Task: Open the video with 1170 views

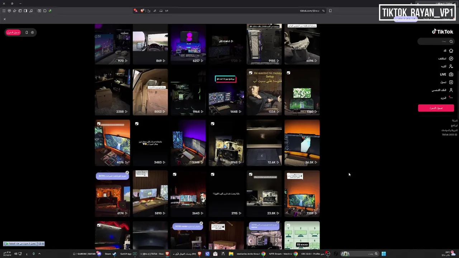Action: pyautogui.click(x=112, y=44)
